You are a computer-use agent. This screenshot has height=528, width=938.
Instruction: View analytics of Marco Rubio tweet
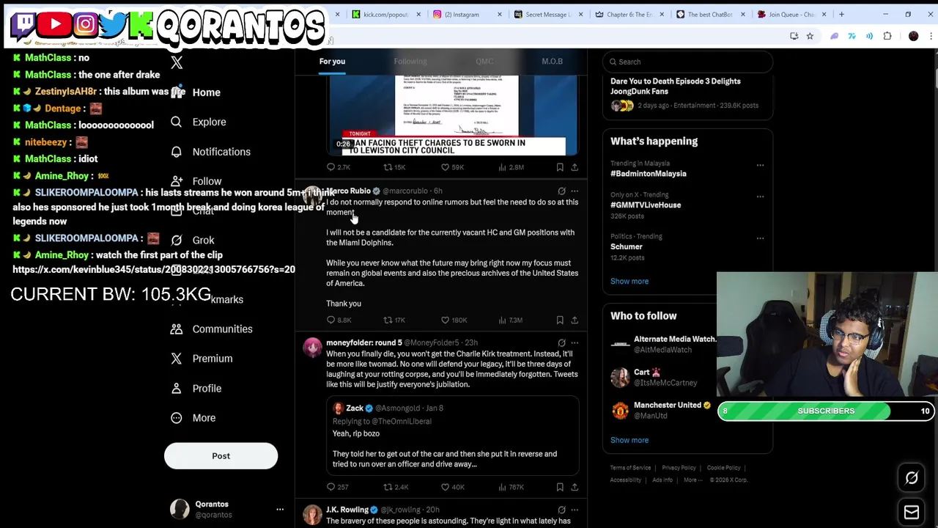[x=510, y=320]
